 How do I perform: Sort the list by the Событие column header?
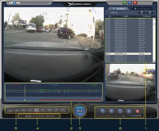tap(147, 16)
